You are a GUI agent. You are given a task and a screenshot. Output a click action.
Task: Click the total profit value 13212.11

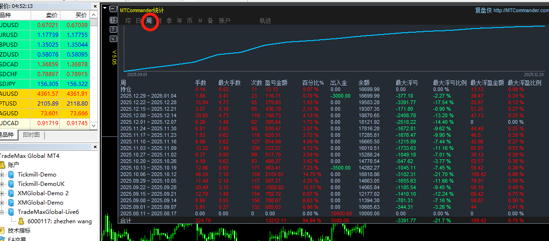click(x=276, y=220)
